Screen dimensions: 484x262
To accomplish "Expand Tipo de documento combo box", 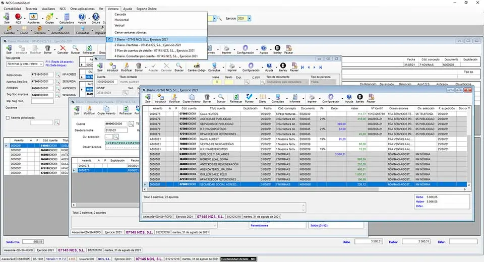I will [307, 82].
